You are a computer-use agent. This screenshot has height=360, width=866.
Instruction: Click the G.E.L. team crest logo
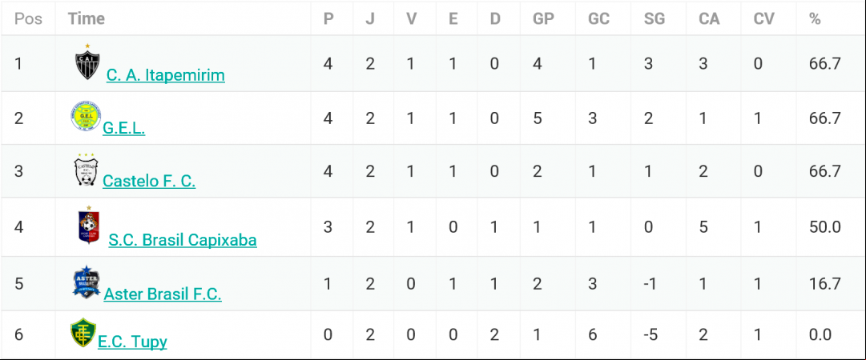86,116
